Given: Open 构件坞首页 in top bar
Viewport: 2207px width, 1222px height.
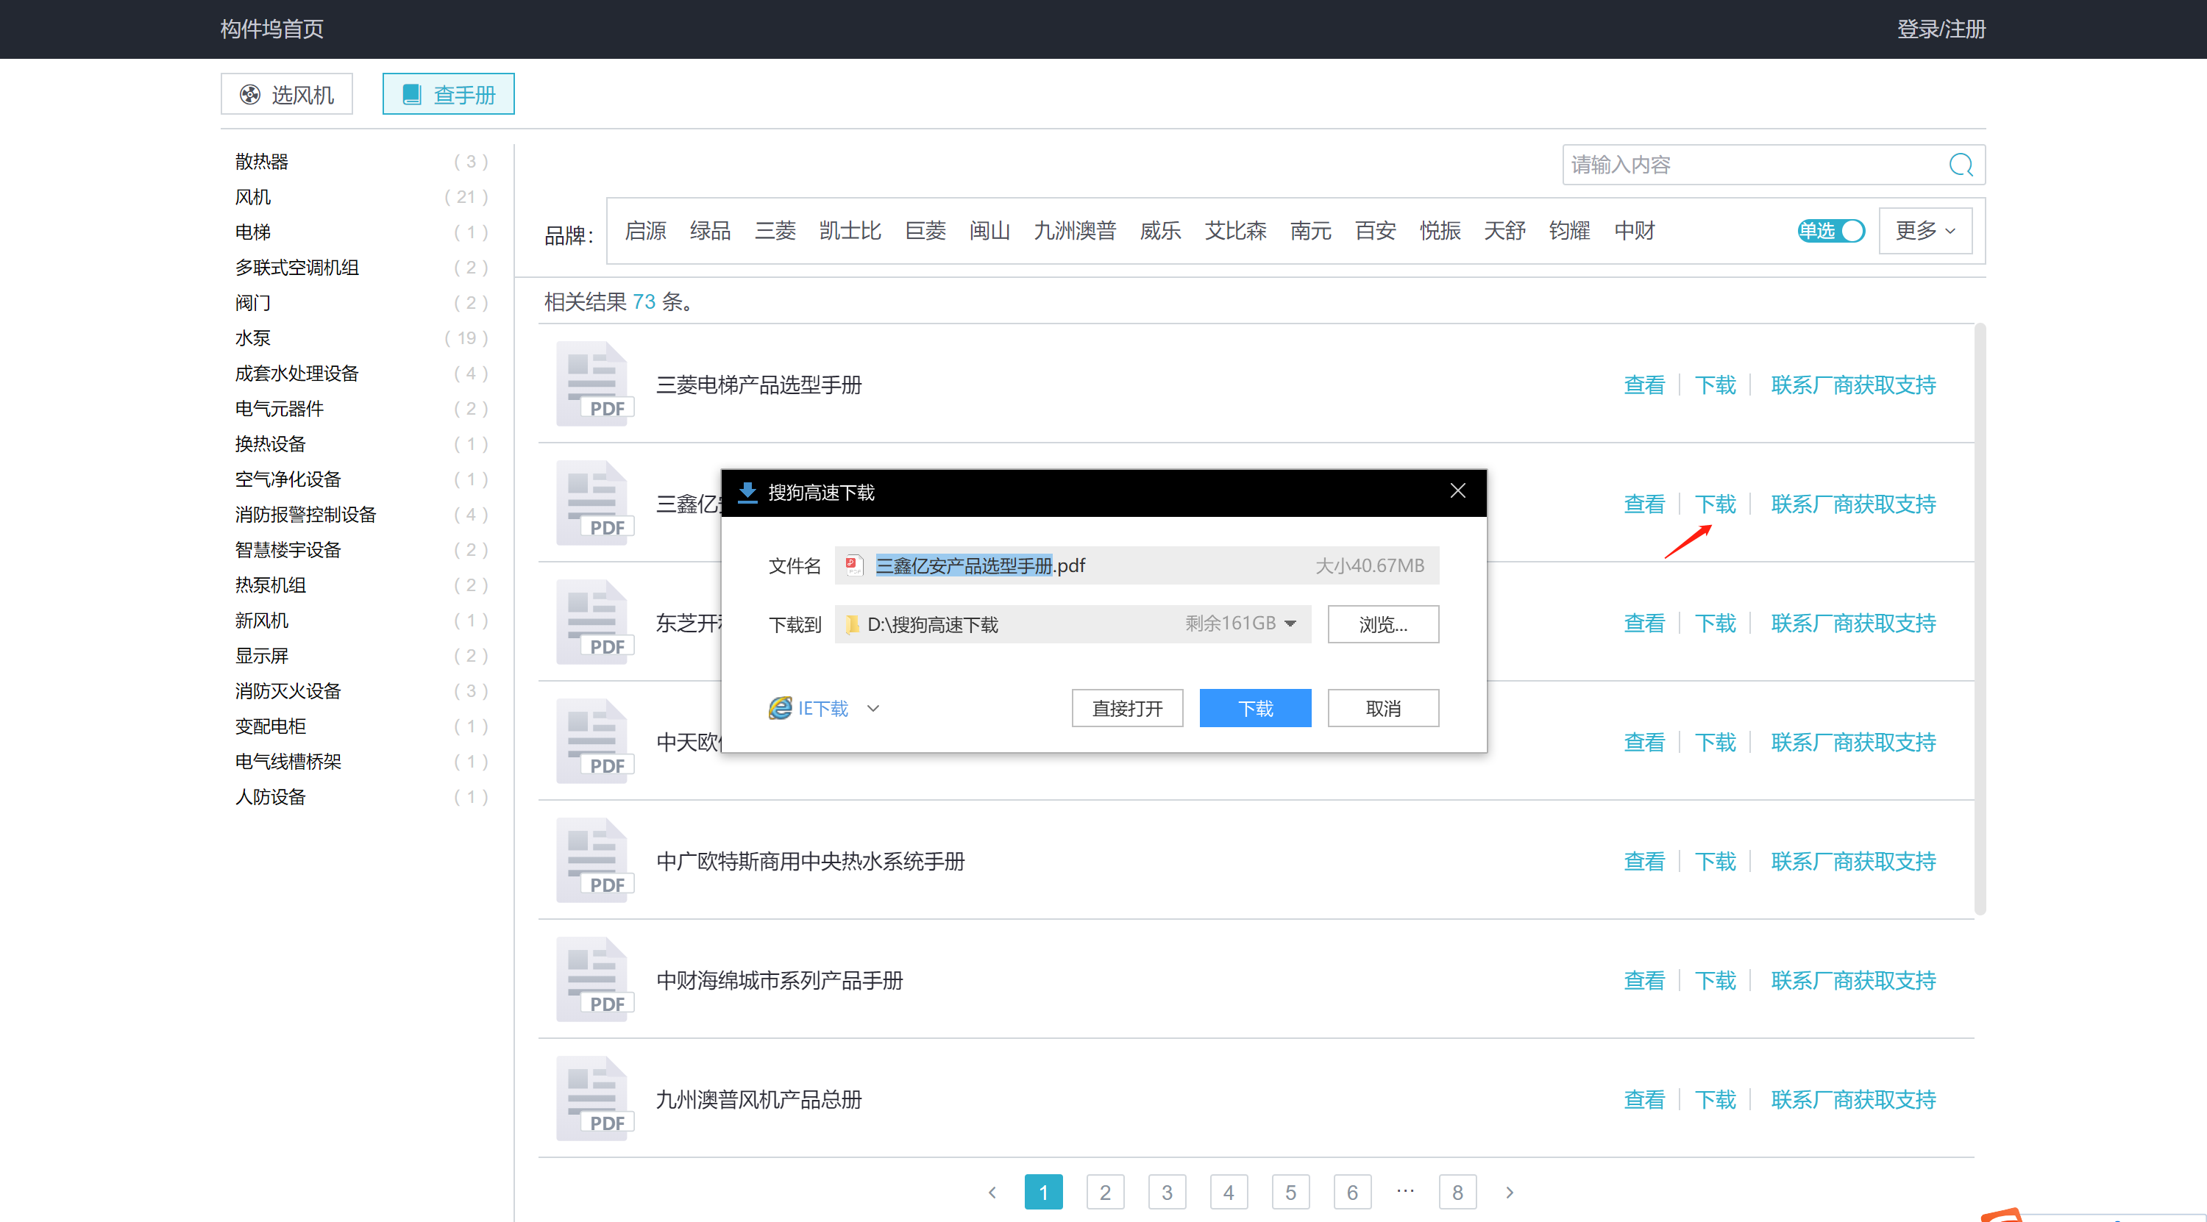Looking at the screenshot, I should pyautogui.click(x=271, y=29).
